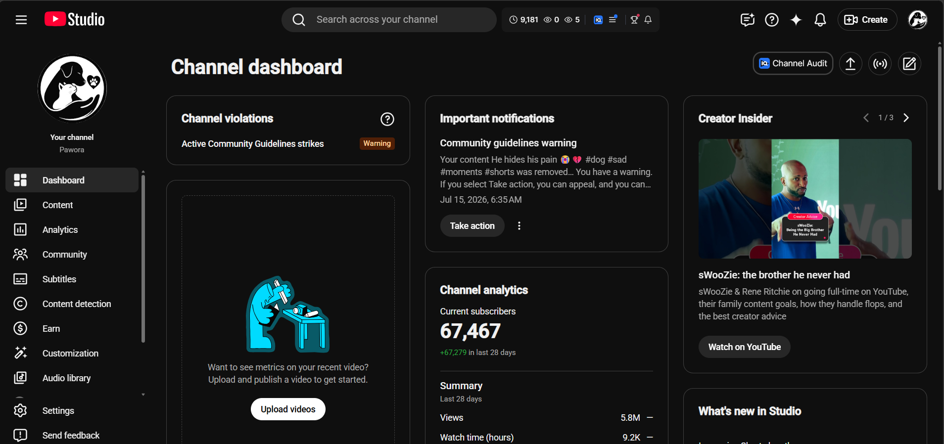Click the Create button
Viewport: 944px width, 444px height.
coord(867,20)
